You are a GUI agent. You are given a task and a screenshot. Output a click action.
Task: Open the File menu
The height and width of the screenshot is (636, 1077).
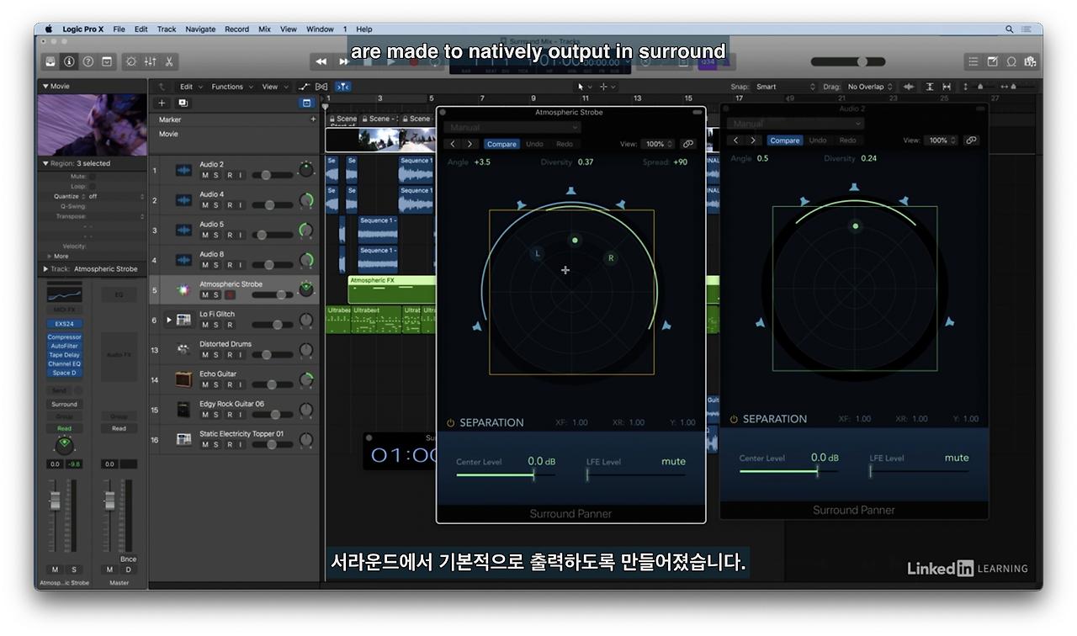(x=119, y=29)
